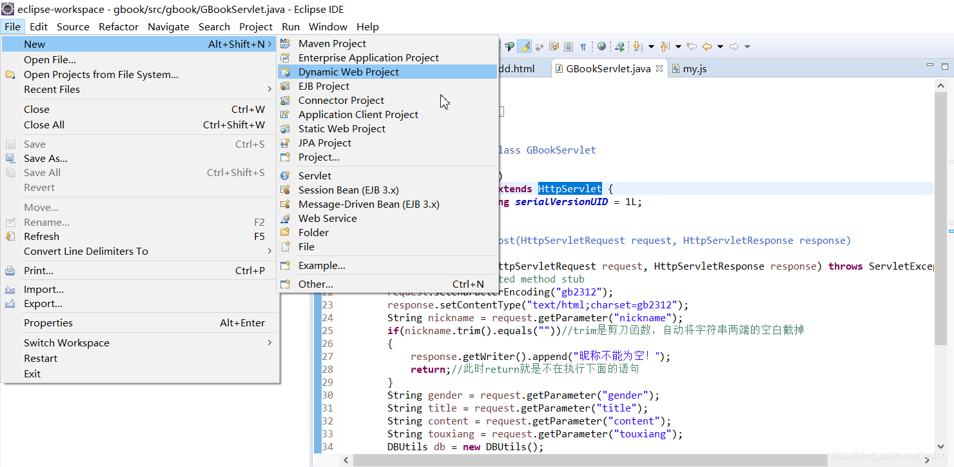Click Maven Project icon in submenu

tap(286, 43)
